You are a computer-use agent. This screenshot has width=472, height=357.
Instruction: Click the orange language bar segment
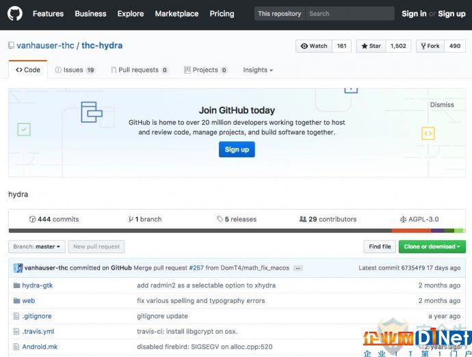pos(411,231)
